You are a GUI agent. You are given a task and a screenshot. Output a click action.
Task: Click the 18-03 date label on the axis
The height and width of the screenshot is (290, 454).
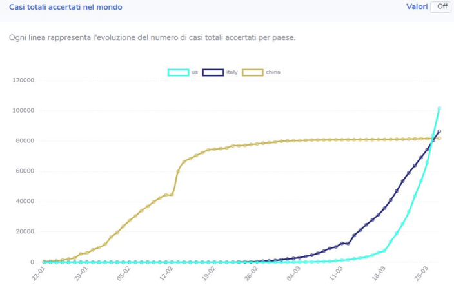[x=379, y=273]
